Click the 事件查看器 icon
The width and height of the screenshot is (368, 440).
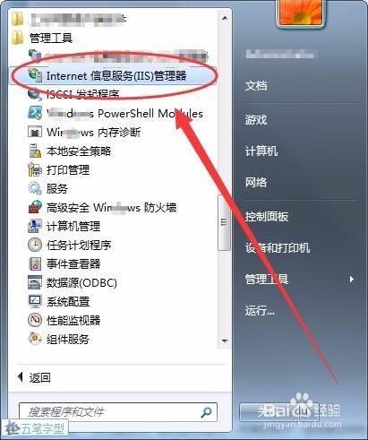35,263
